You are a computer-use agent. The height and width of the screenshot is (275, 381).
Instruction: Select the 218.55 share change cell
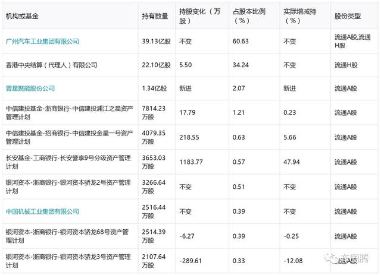[189, 138]
